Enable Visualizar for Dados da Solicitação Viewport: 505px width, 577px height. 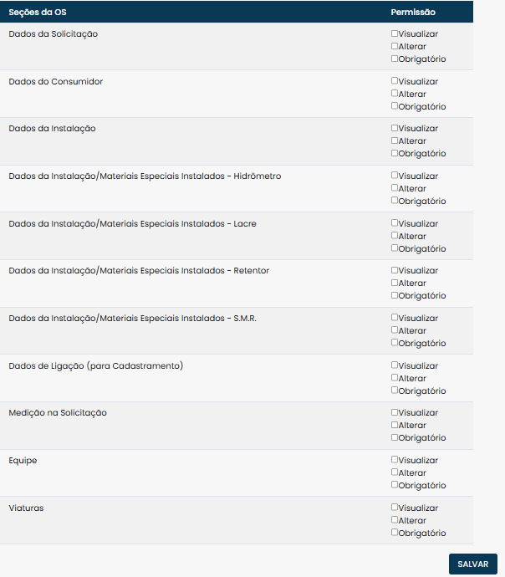pyautogui.click(x=395, y=34)
